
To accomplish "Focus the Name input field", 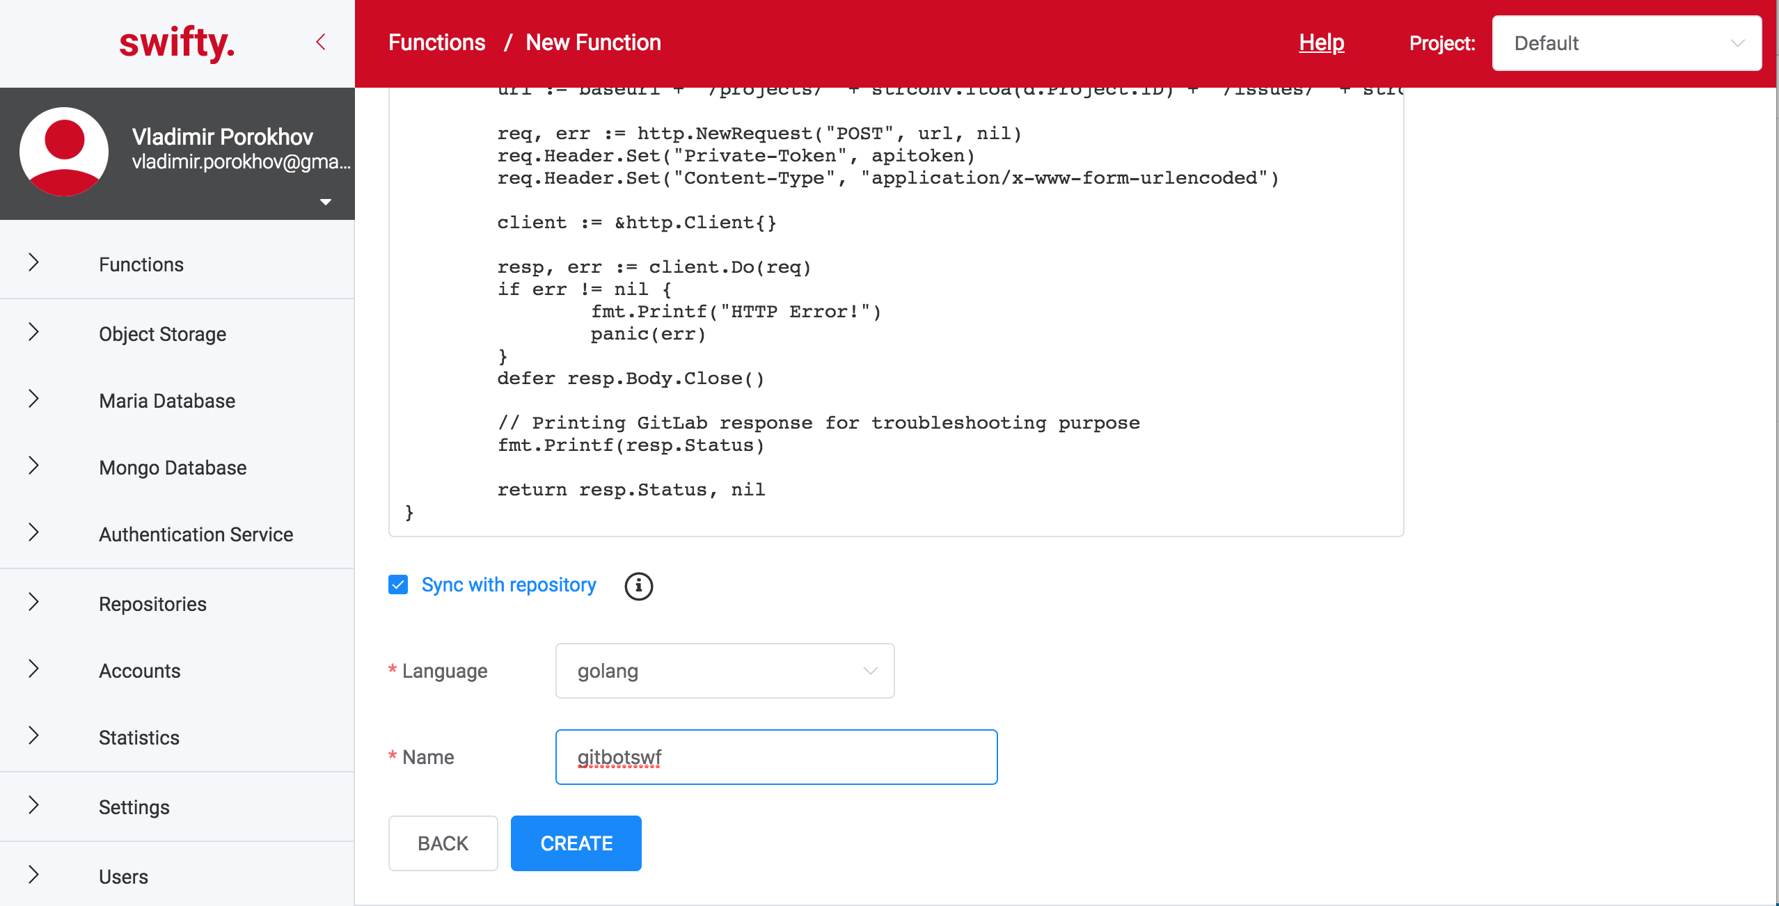I will [x=776, y=757].
